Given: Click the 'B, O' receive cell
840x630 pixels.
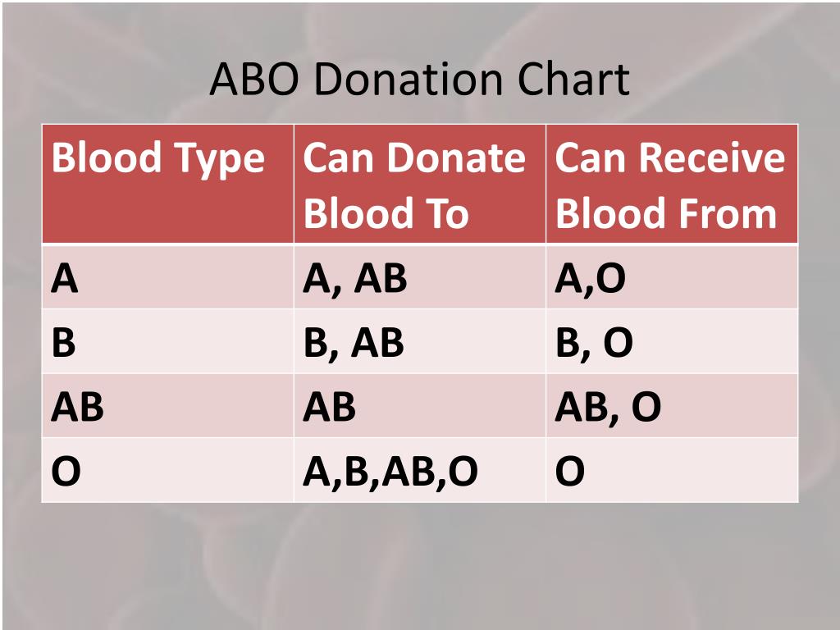Looking at the screenshot, I should click(672, 341).
